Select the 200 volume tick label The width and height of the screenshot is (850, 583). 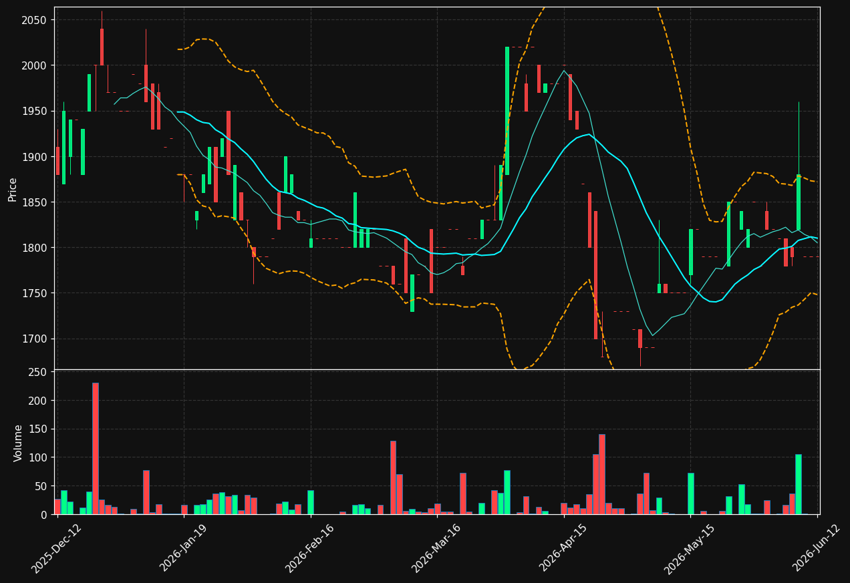coord(37,401)
